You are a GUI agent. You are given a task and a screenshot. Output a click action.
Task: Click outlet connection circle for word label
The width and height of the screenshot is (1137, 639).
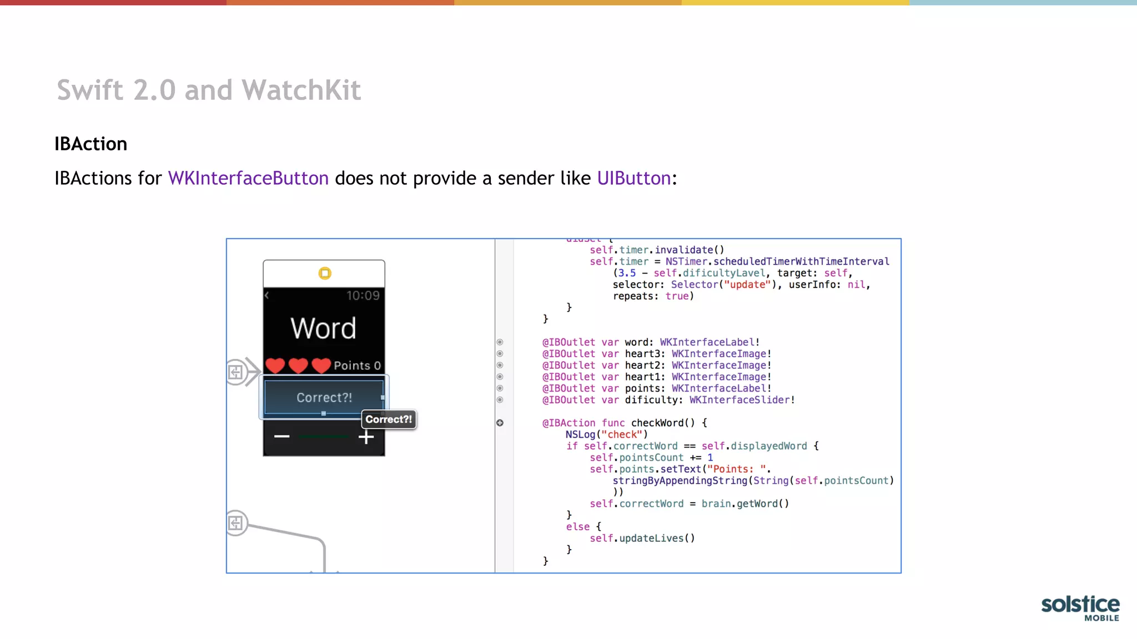pyautogui.click(x=500, y=342)
